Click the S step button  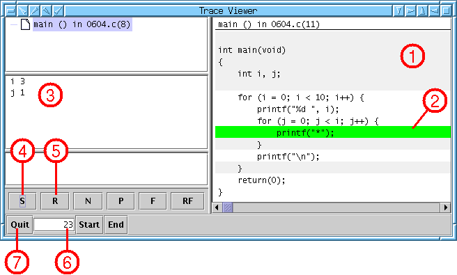pyautogui.click(x=22, y=201)
